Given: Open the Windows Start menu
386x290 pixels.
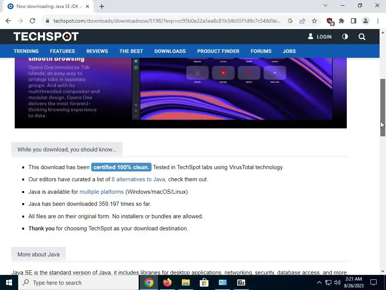Looking at the screenshot, I should point(9,282).
